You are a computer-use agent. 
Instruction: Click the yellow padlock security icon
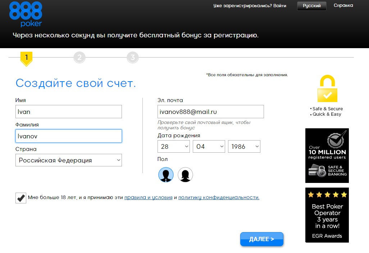(x=327, y=89)
